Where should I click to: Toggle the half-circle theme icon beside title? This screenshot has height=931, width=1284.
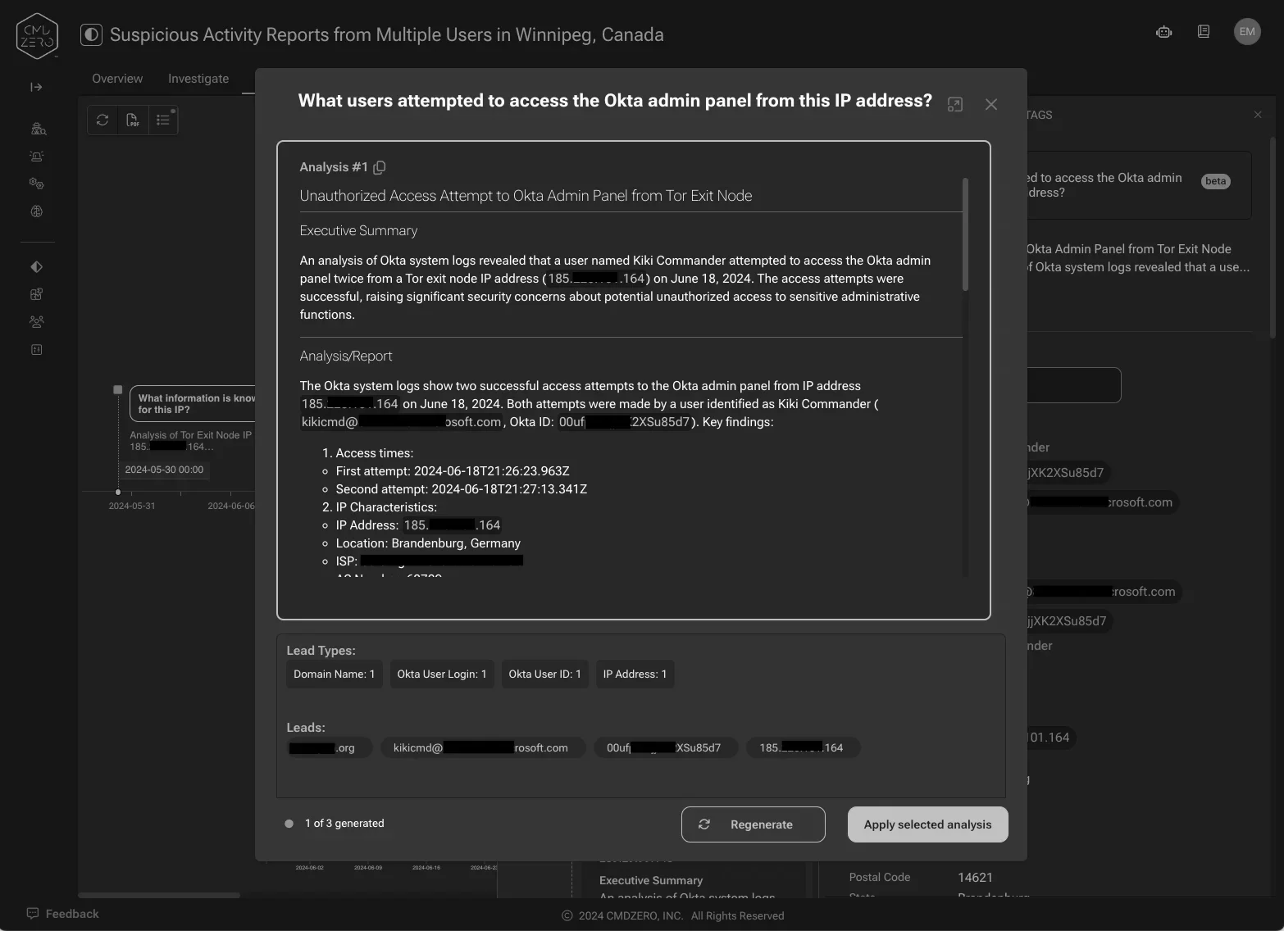click(91, 34)
